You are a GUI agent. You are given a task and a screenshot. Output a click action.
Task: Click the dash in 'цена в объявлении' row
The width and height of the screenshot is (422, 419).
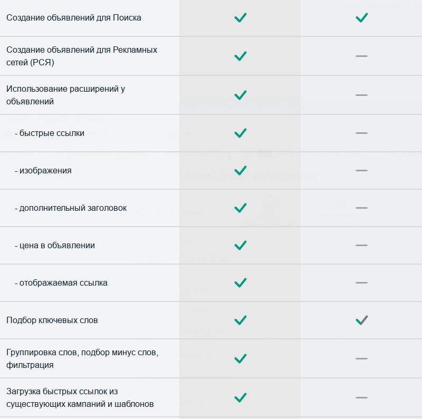[x=361, y=245]
